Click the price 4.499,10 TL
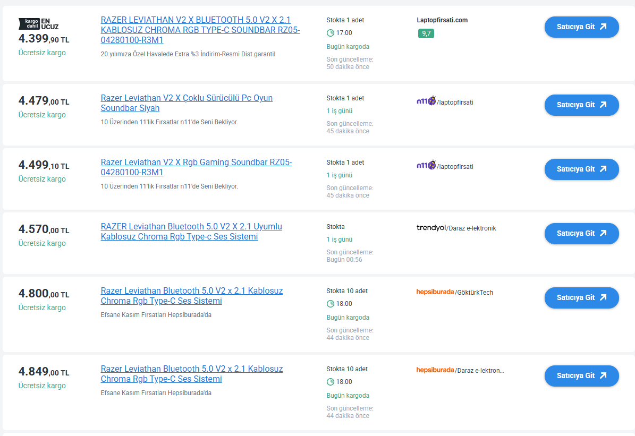635x436 pixels. [x=44, y=165]
